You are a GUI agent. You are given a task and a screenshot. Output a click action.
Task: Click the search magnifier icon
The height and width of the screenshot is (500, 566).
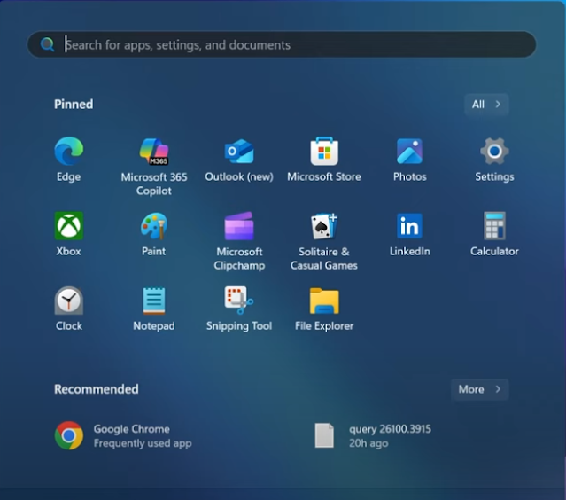pyautogui.click(x=47, y=44)
